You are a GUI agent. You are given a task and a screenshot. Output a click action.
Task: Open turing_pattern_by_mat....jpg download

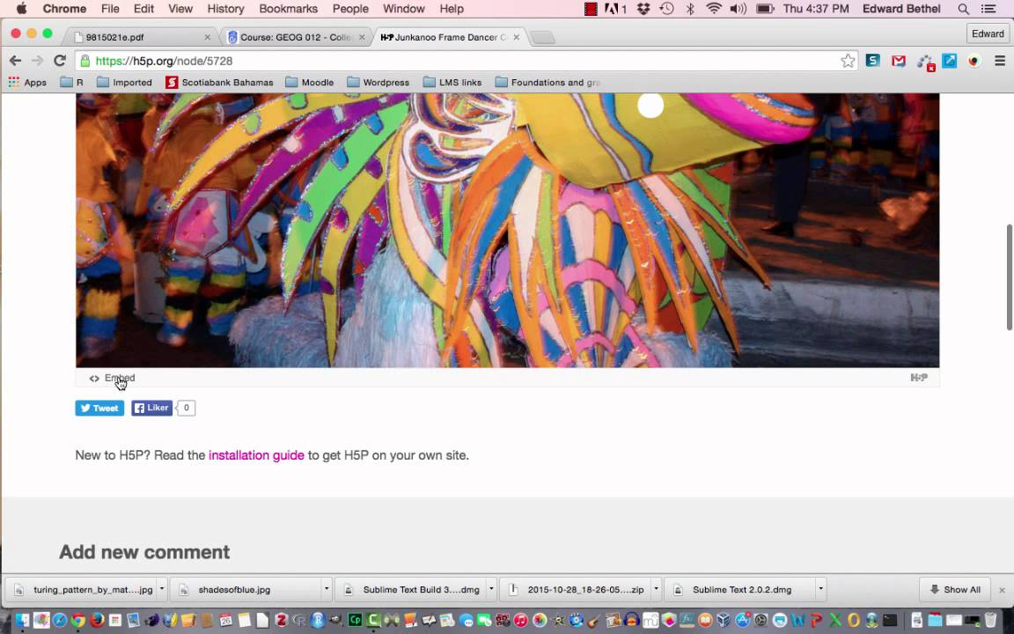tap(83, 589)
